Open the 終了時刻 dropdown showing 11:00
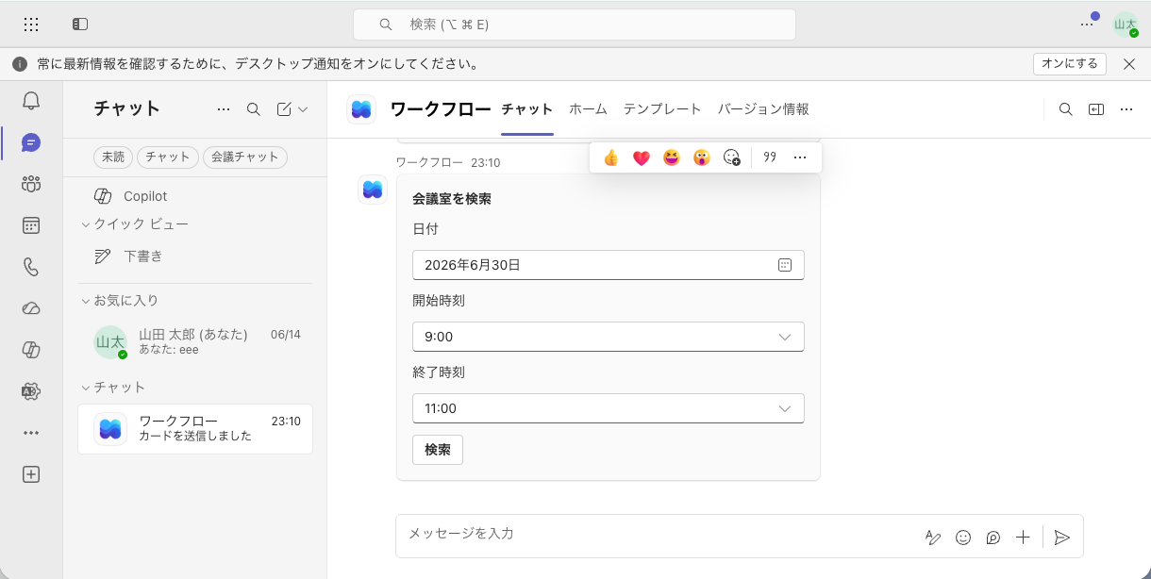Viewport: 1151px width, 579px height. [x=609, y=408]
